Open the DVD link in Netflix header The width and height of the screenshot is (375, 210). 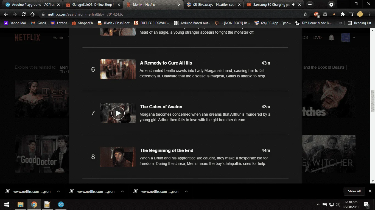317,37
